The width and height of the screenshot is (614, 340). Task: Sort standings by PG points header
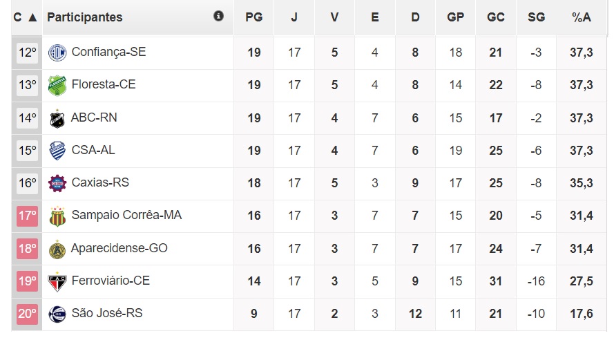(x=254, y=17)
